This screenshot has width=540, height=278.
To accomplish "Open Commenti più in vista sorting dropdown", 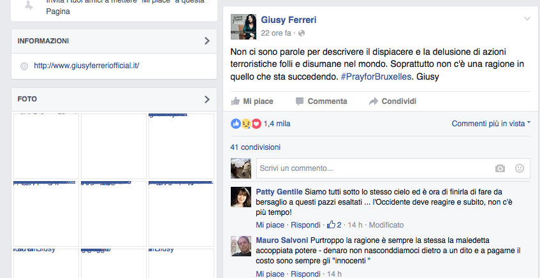I will click(491, 123).
